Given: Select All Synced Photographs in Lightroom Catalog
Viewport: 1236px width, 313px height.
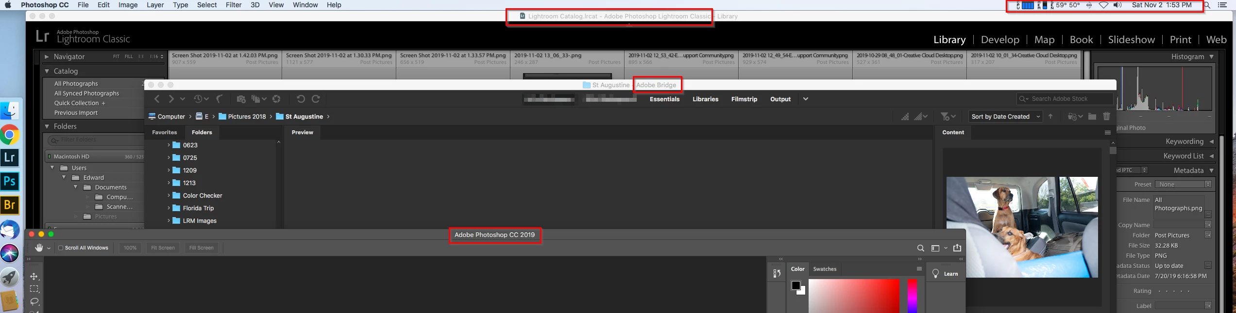Looking at the screenshot, I should (x=86, y=94).
